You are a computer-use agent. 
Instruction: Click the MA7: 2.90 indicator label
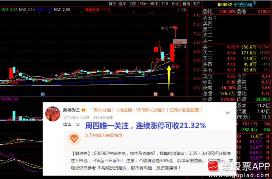coord(62,10)
